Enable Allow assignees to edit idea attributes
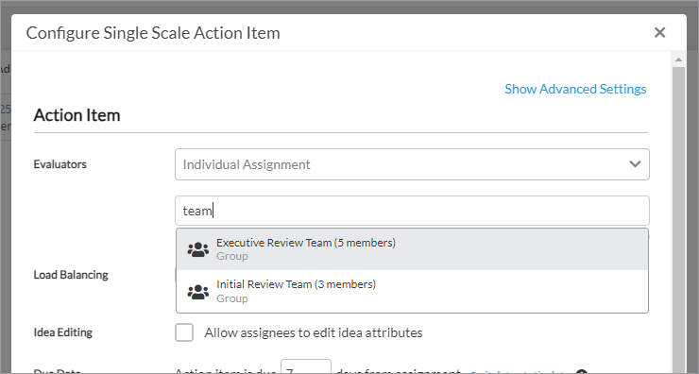Image resolution: width=699 pixels, height=374 pixels. pos(184,332)
